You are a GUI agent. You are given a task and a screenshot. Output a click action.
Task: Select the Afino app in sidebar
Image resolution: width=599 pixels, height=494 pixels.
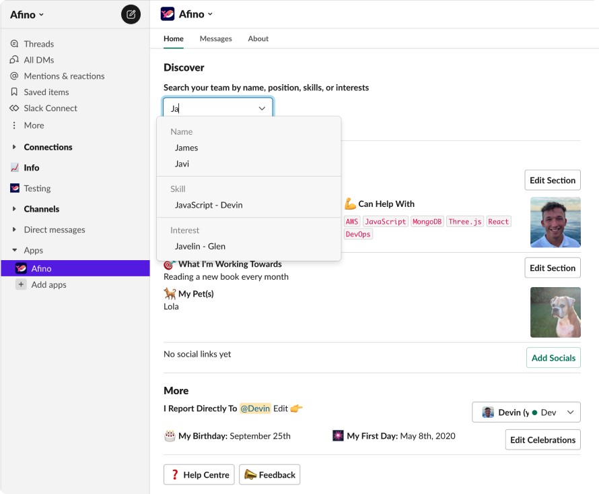point(75,269)
